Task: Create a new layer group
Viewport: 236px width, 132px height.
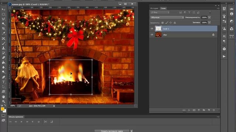Action: [x=204, y=110]
